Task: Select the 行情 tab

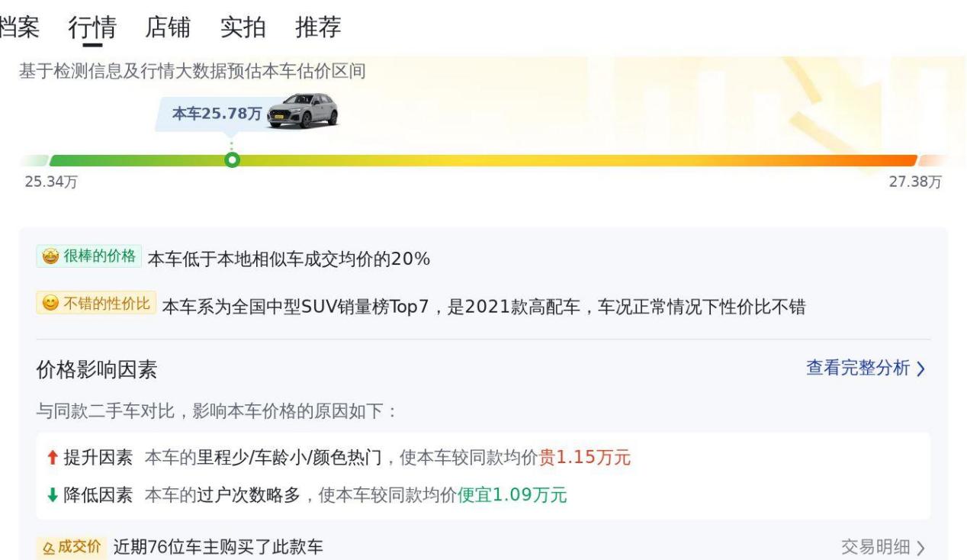Action: [92, 27]
